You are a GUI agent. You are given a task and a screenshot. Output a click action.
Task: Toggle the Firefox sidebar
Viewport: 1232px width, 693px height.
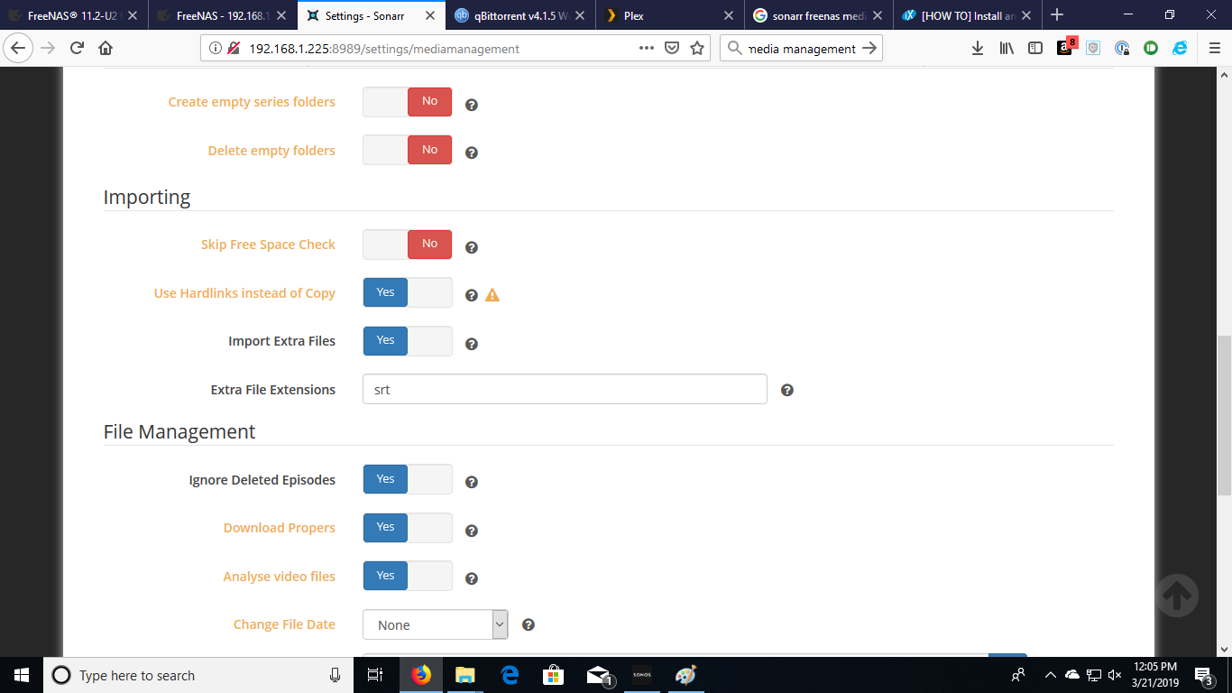pos(1035,49)
